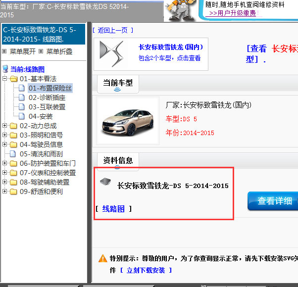
Task: Expand the 09-舒适和便利 folder
Action: [x=5, y=191]
